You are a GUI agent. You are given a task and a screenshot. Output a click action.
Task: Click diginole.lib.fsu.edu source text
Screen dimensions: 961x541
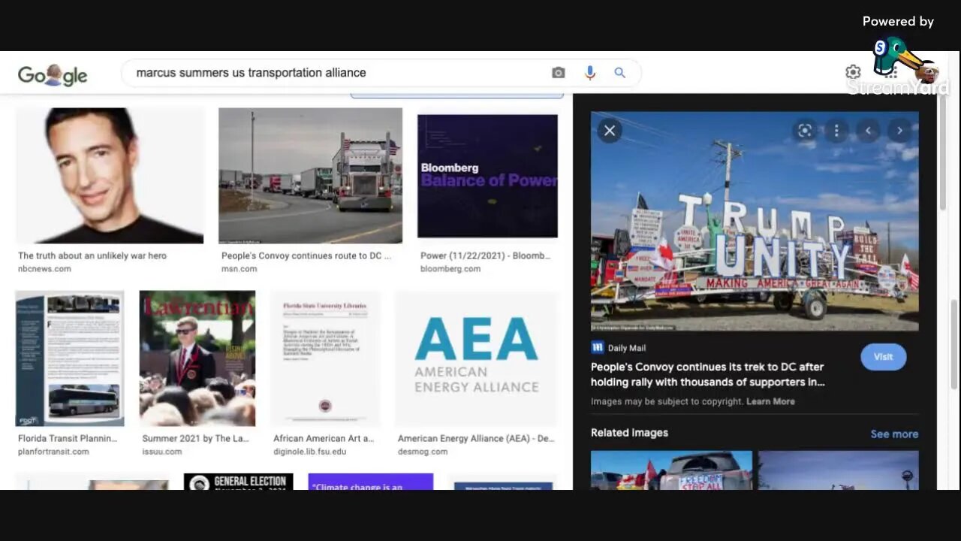pyautogui.click(x=310, y=452)
